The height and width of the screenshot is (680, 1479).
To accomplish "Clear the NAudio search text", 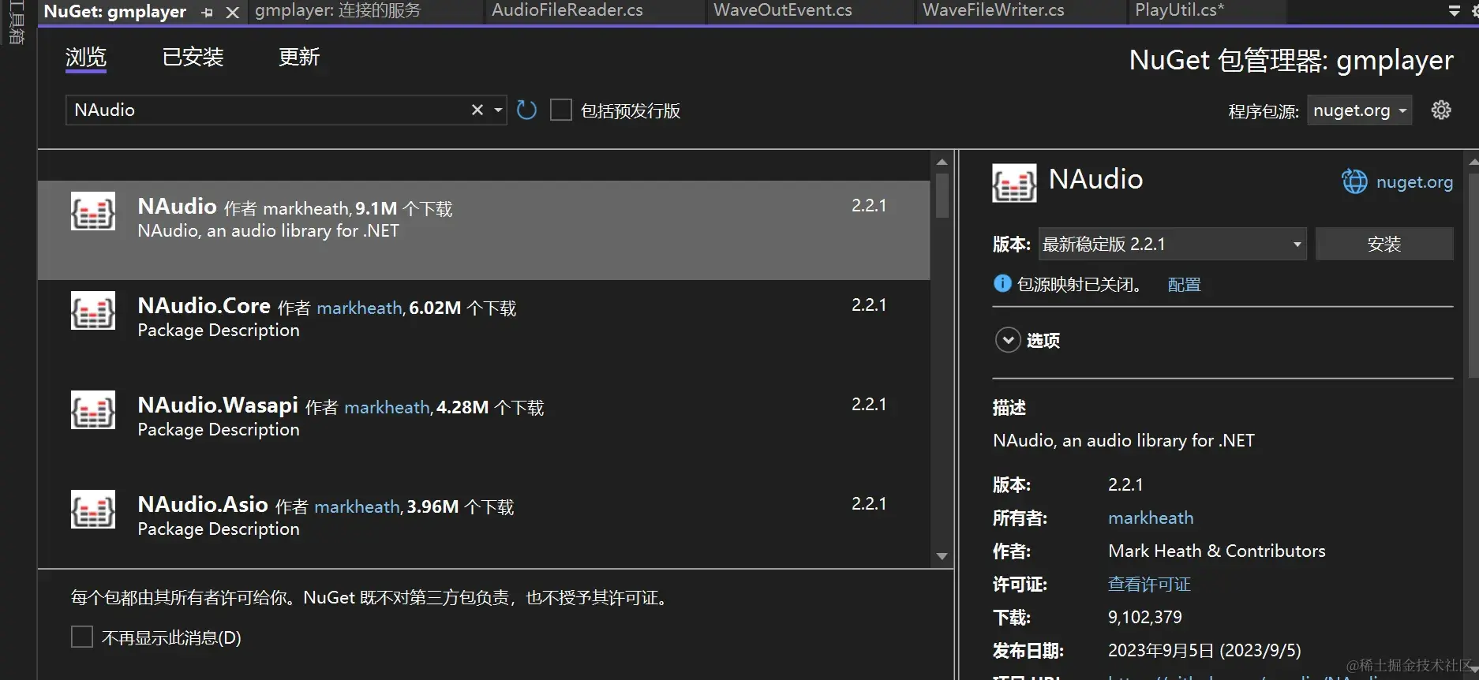I will click(477, 110).
